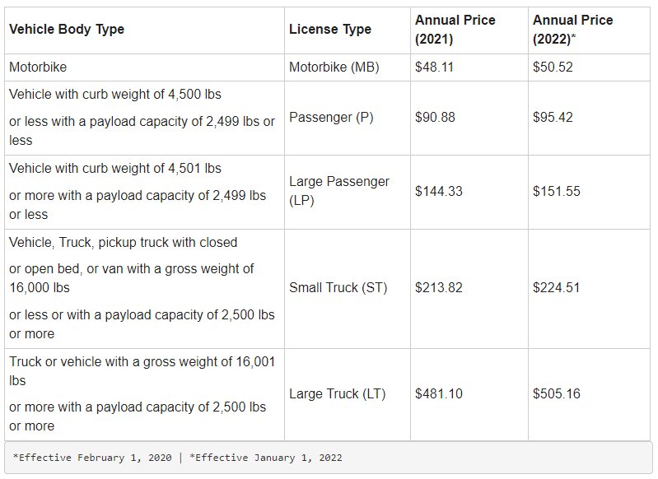Select the Small Truck (ST) cell
This screenshot has height=479, width=658.
[x=348, y=289]
